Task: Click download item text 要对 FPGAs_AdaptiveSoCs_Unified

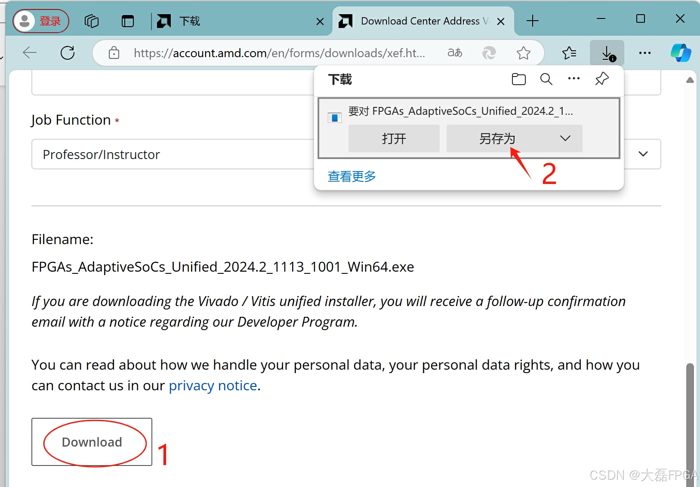Action: [460, 111]
